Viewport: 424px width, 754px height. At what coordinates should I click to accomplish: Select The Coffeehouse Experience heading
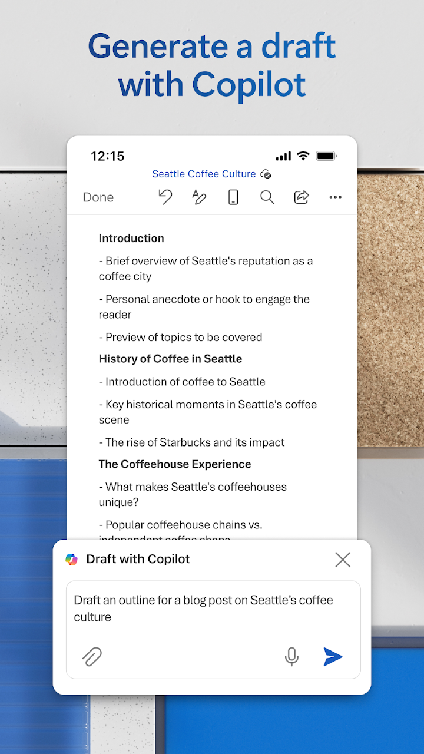point(175,464)
